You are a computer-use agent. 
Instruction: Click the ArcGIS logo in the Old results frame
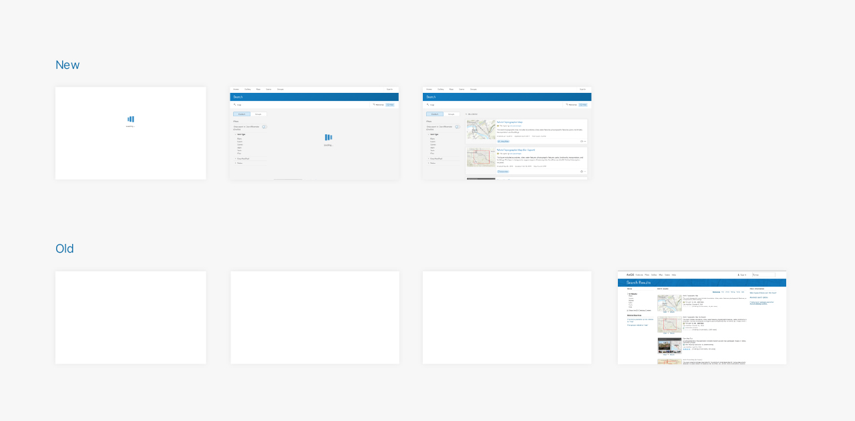(x=630, y=275)
